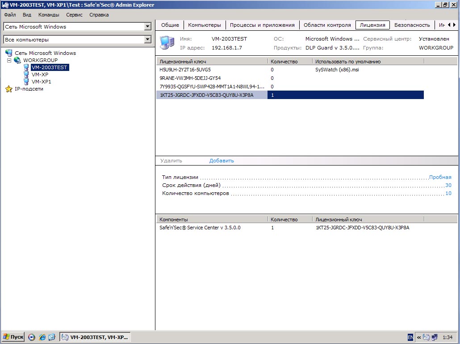Switch to the Безопасность tab
460x344 pixels.
coord(412,25)
